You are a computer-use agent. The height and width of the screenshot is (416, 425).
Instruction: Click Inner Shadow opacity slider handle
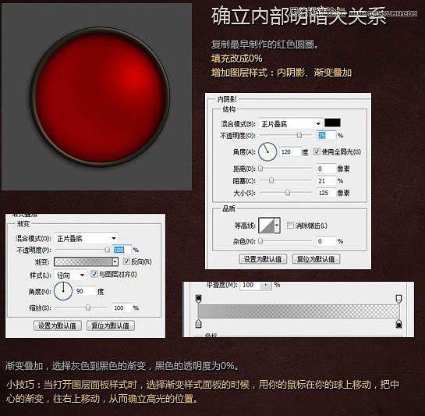(299, 135)
